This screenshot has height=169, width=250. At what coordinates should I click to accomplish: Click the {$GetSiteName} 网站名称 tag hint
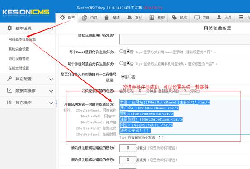[96, 110]
